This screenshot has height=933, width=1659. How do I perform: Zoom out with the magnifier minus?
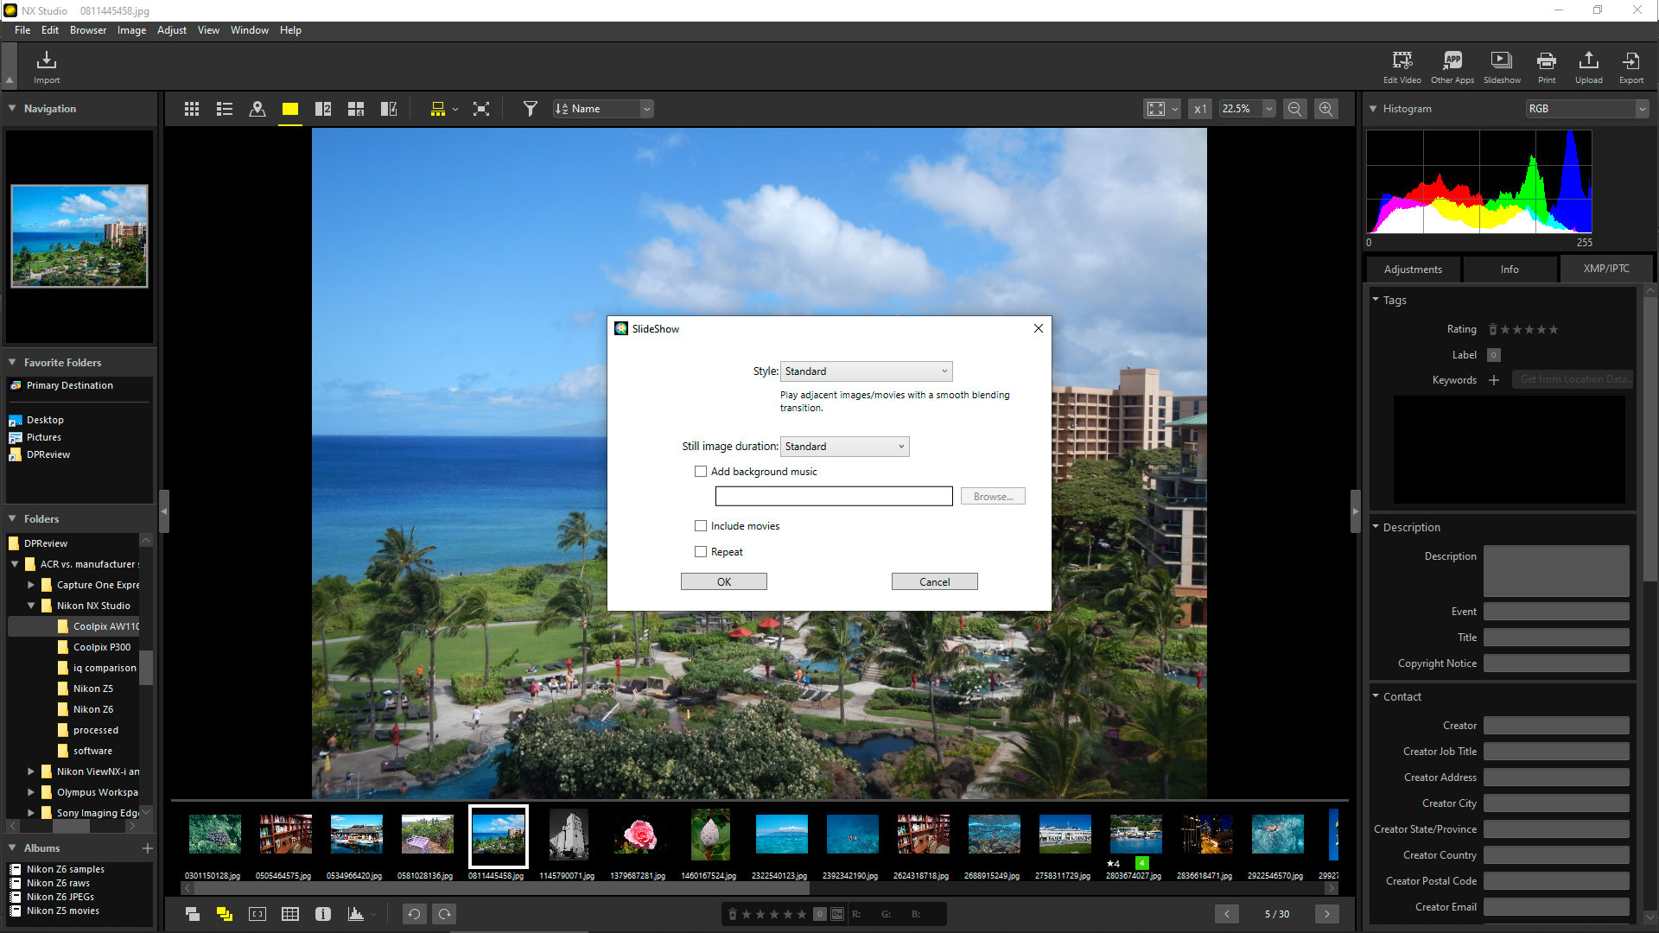coord(1294,109)
